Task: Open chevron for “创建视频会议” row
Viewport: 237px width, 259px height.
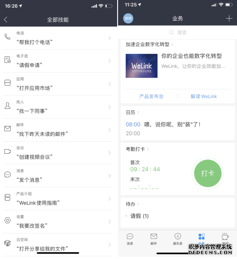Action: point(110,153)
